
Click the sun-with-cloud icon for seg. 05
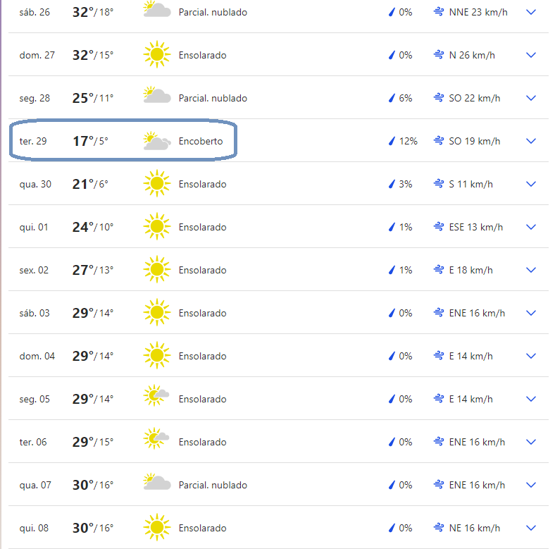click(156, 395)
